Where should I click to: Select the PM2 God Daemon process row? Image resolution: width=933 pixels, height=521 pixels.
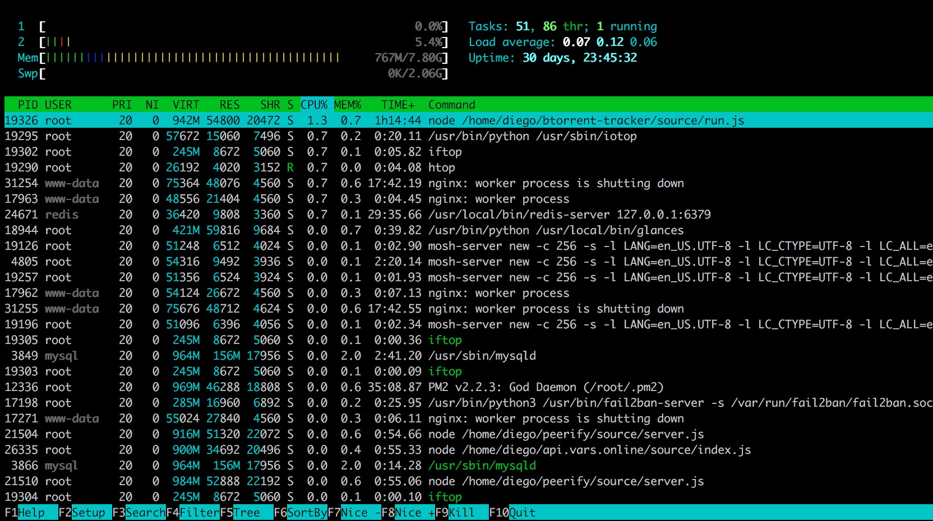pyautogui.click(x=546, y=387)
